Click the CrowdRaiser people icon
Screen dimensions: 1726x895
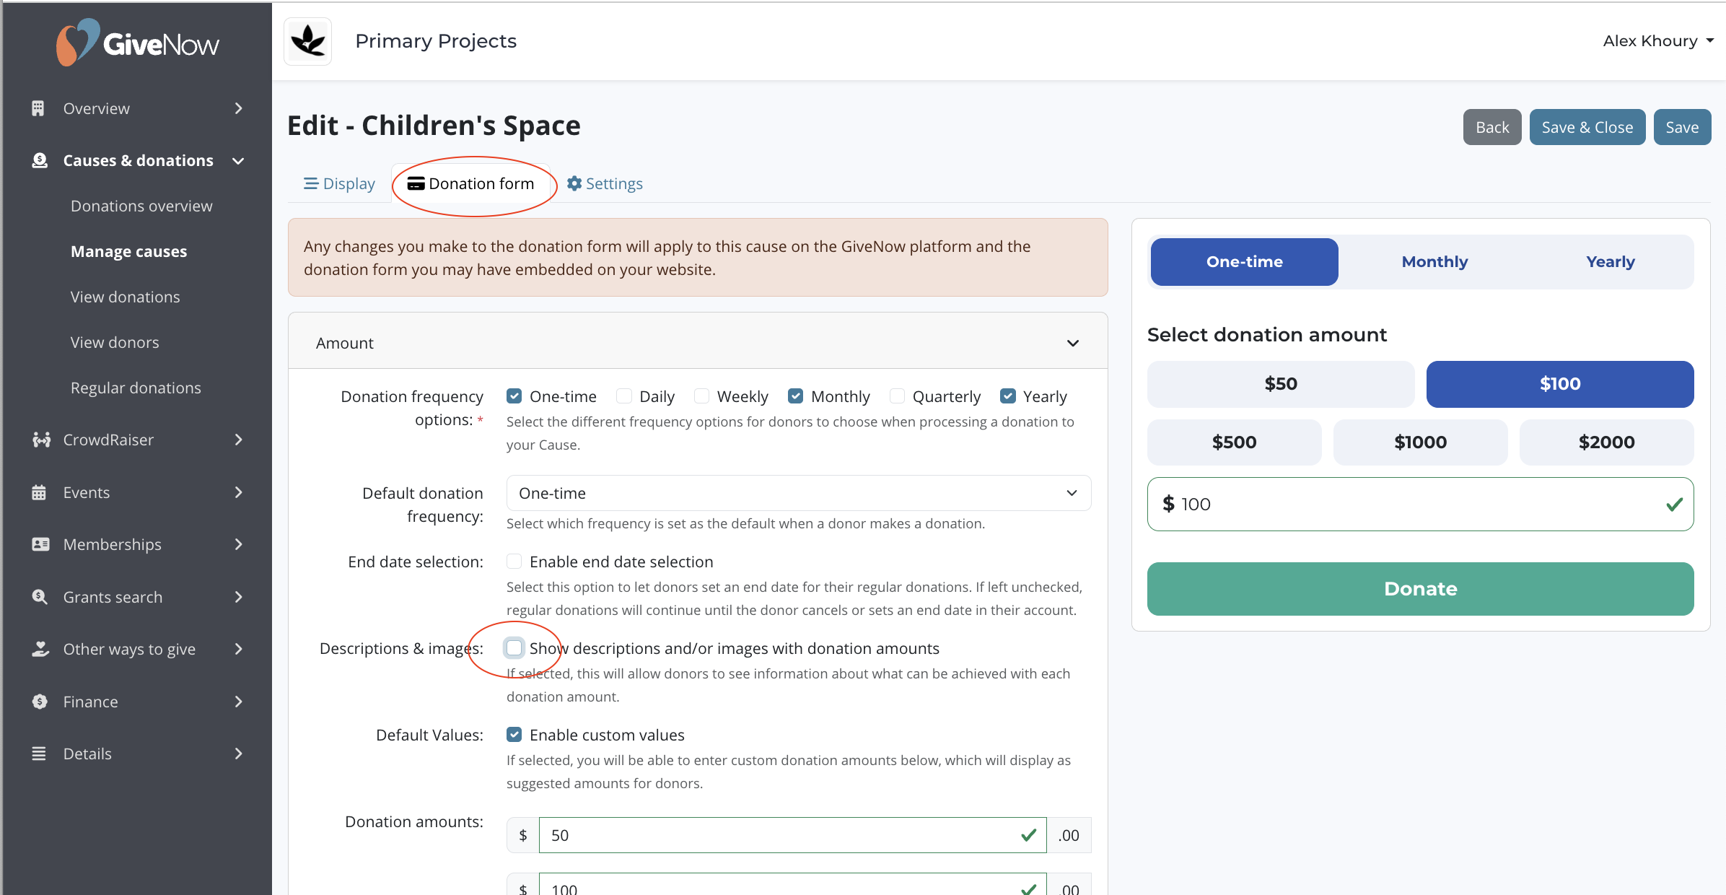40,440
